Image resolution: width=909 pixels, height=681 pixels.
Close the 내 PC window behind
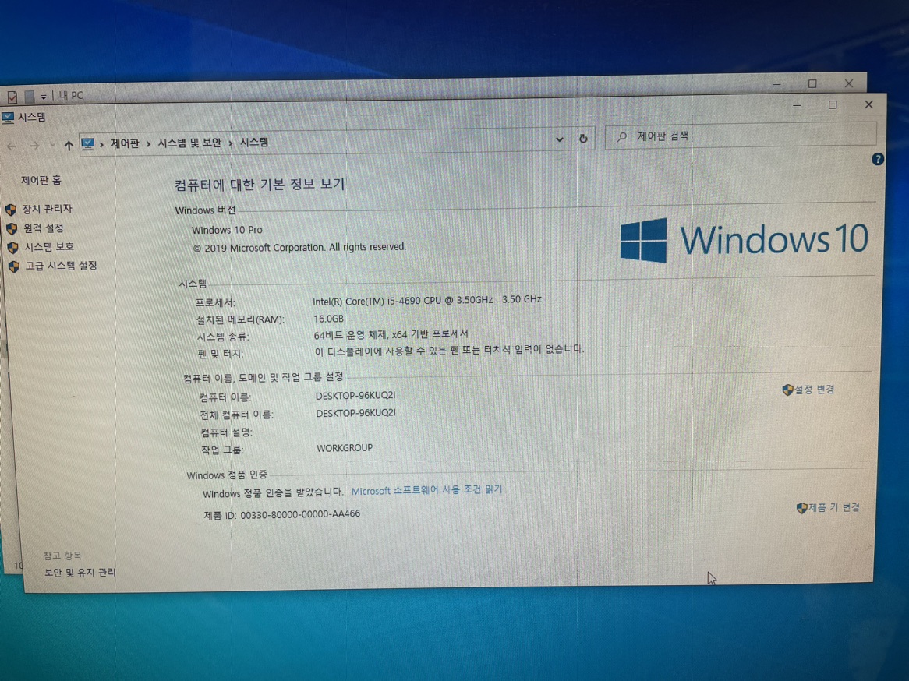point(849,83)
